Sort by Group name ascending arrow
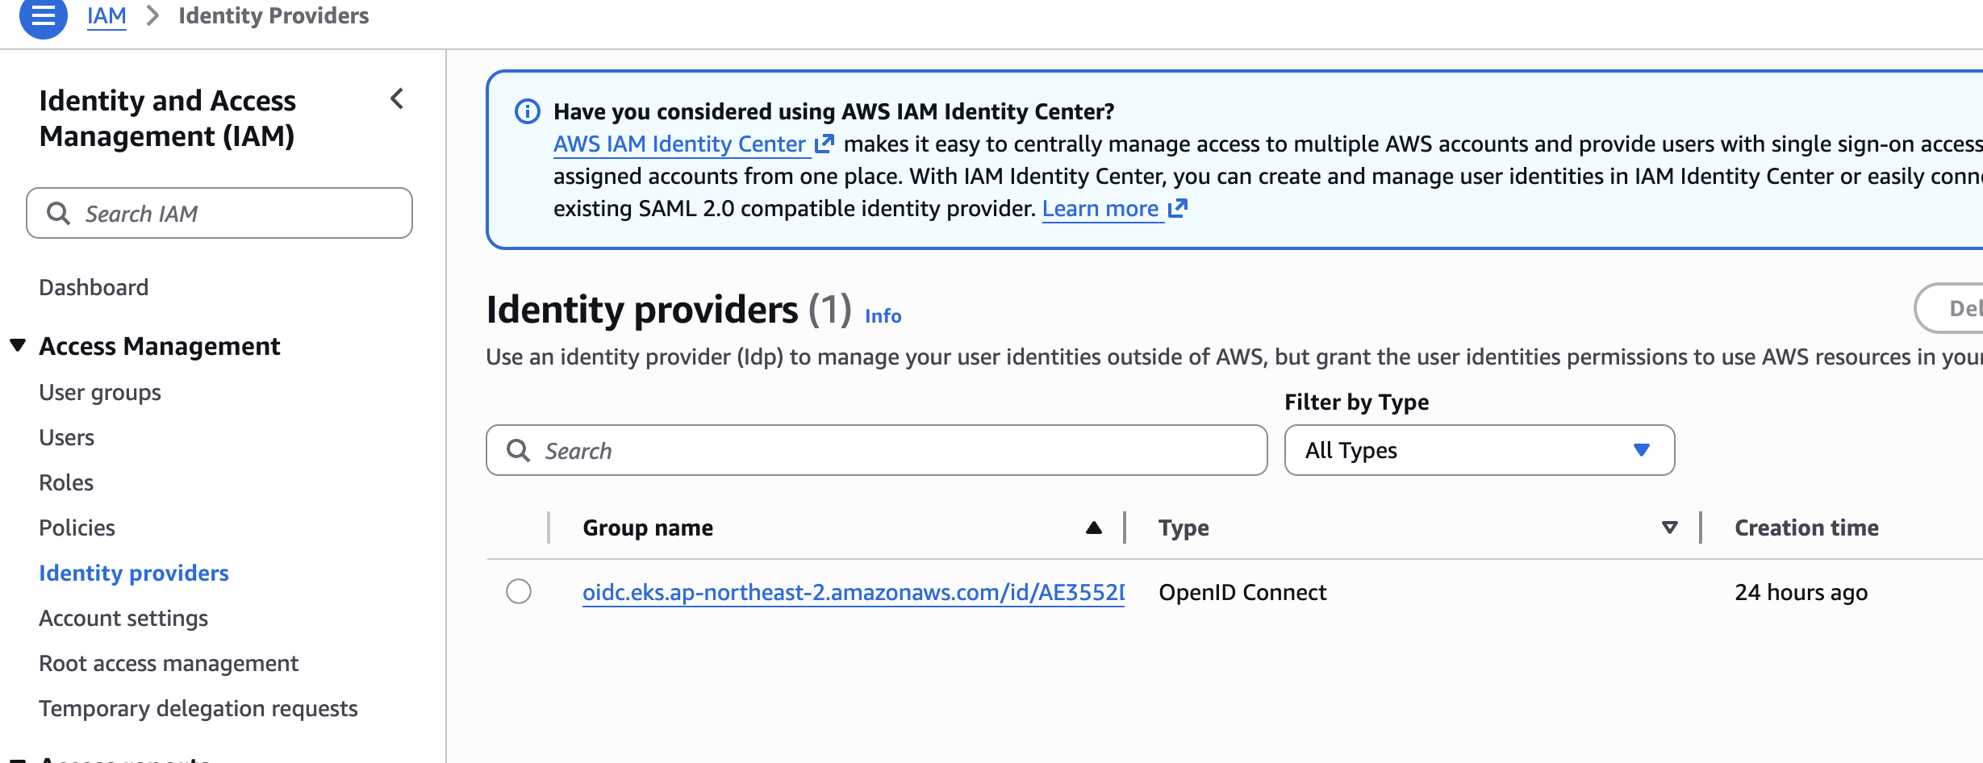 (1093, 527)
